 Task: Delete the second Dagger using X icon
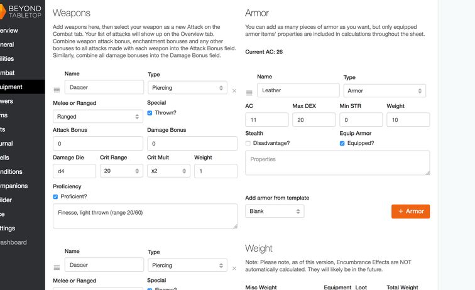click(234, 268)
